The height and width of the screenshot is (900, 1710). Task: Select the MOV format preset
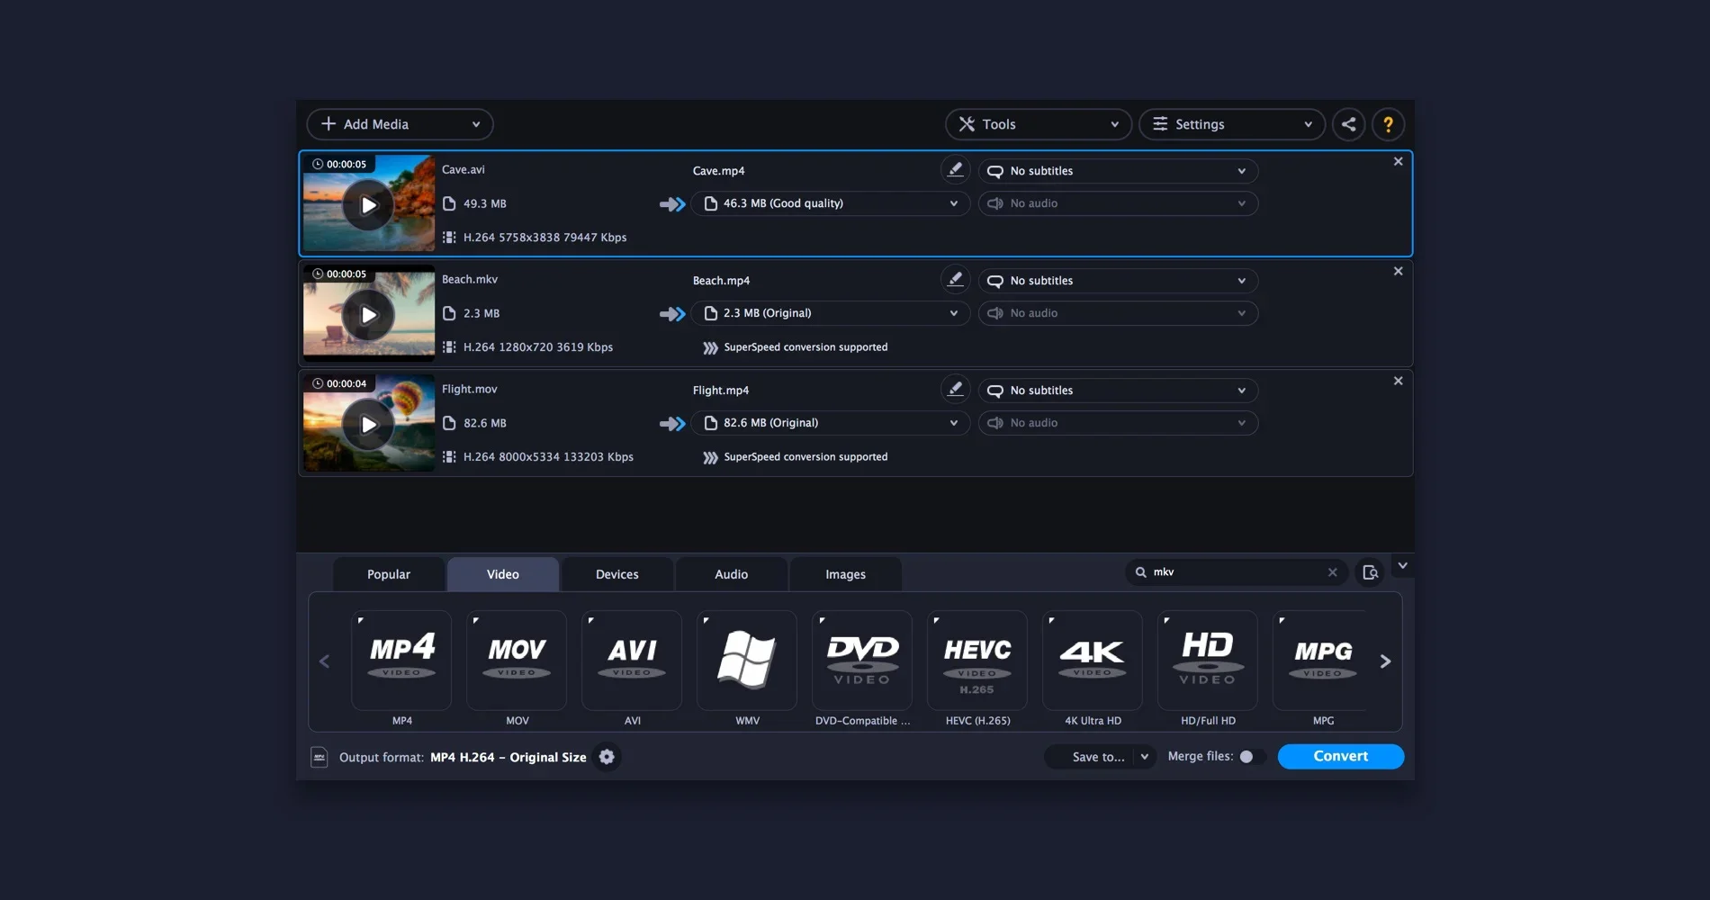(516, 660)
